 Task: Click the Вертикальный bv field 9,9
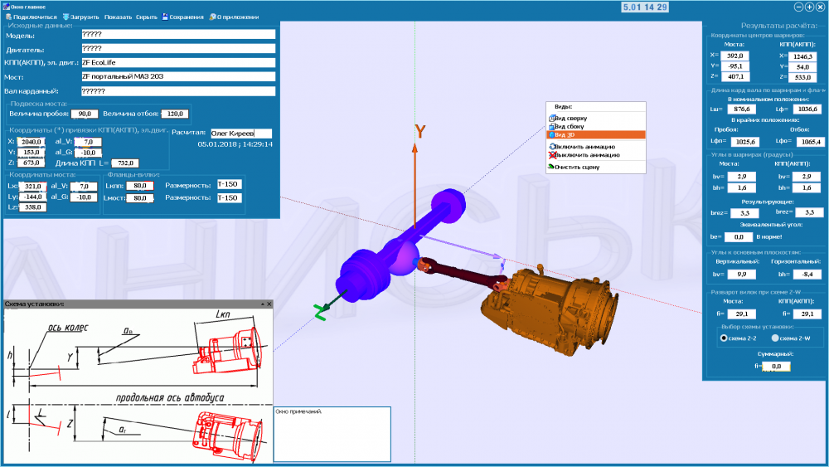(x=742, y=275)
